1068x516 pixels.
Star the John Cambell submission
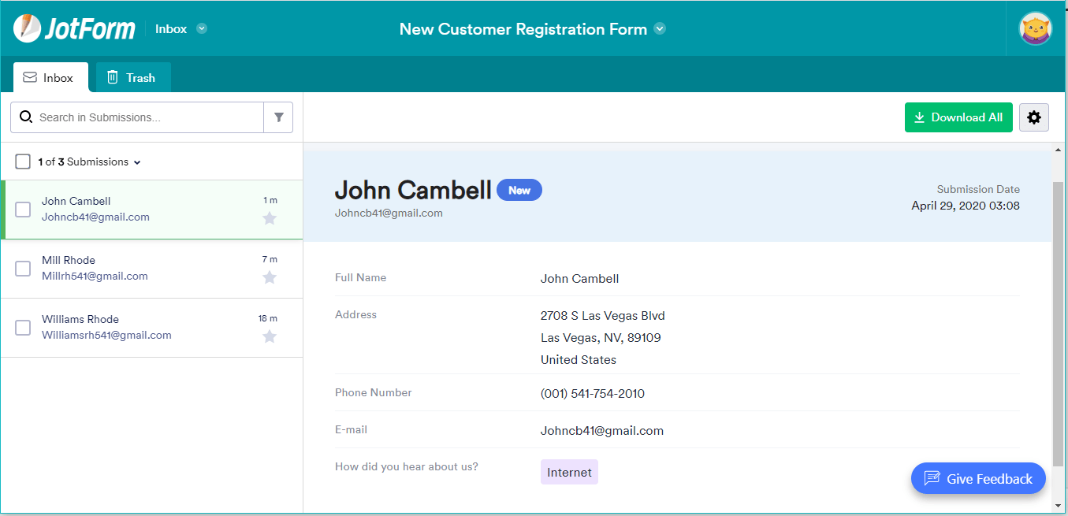pos(270,218)
